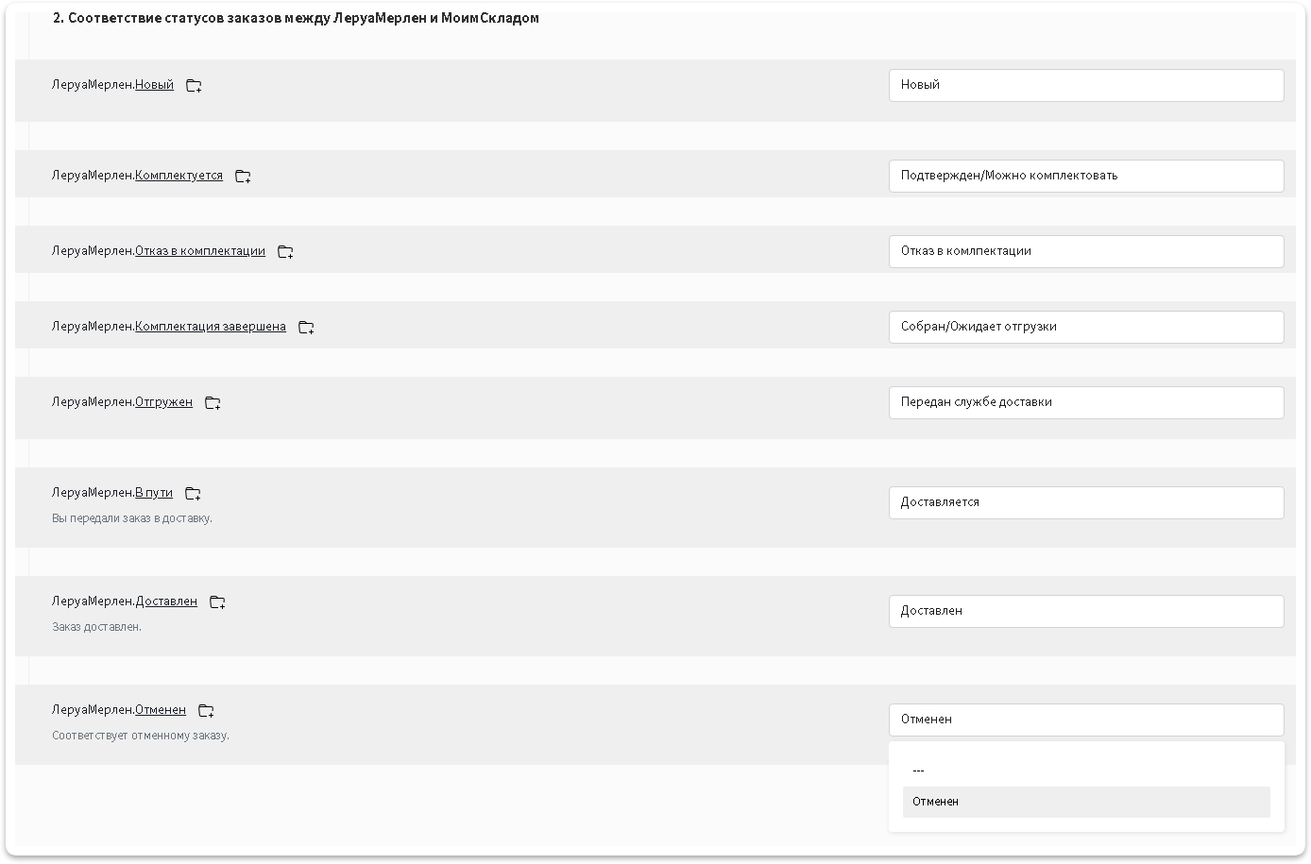Click the folder-plus icon next to Новый
Image resolution: width=1311 pixels, height=864 pixels.
[194, 86]
